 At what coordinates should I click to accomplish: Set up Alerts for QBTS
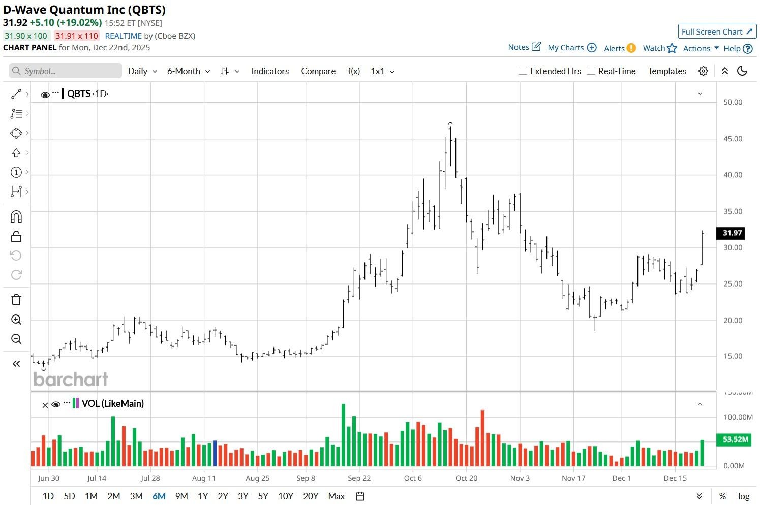coord(620,48)
